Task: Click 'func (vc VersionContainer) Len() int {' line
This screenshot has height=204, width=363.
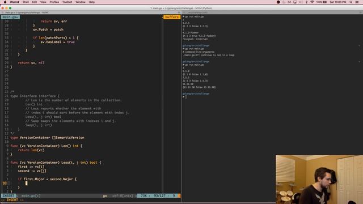Action: click(x=47, y=146)
